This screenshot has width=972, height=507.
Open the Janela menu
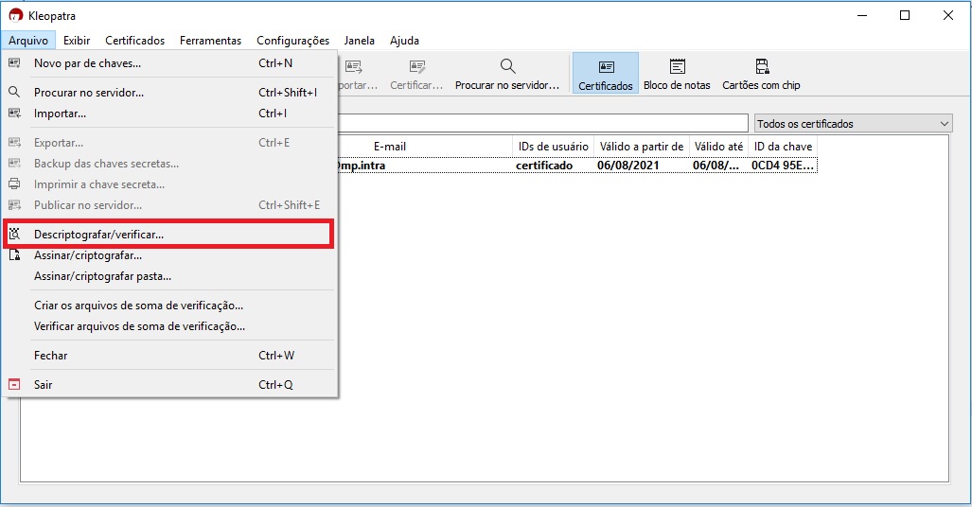tap(360, 41)
